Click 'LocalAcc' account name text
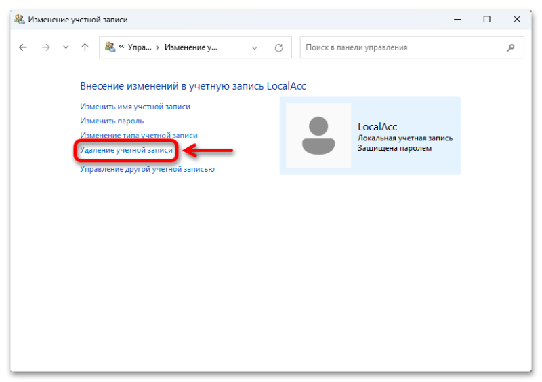The width and height of the screenshot is (542, 382). point(377,127)
